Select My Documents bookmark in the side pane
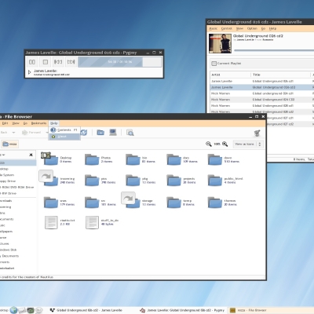 [x=9, y=256]
